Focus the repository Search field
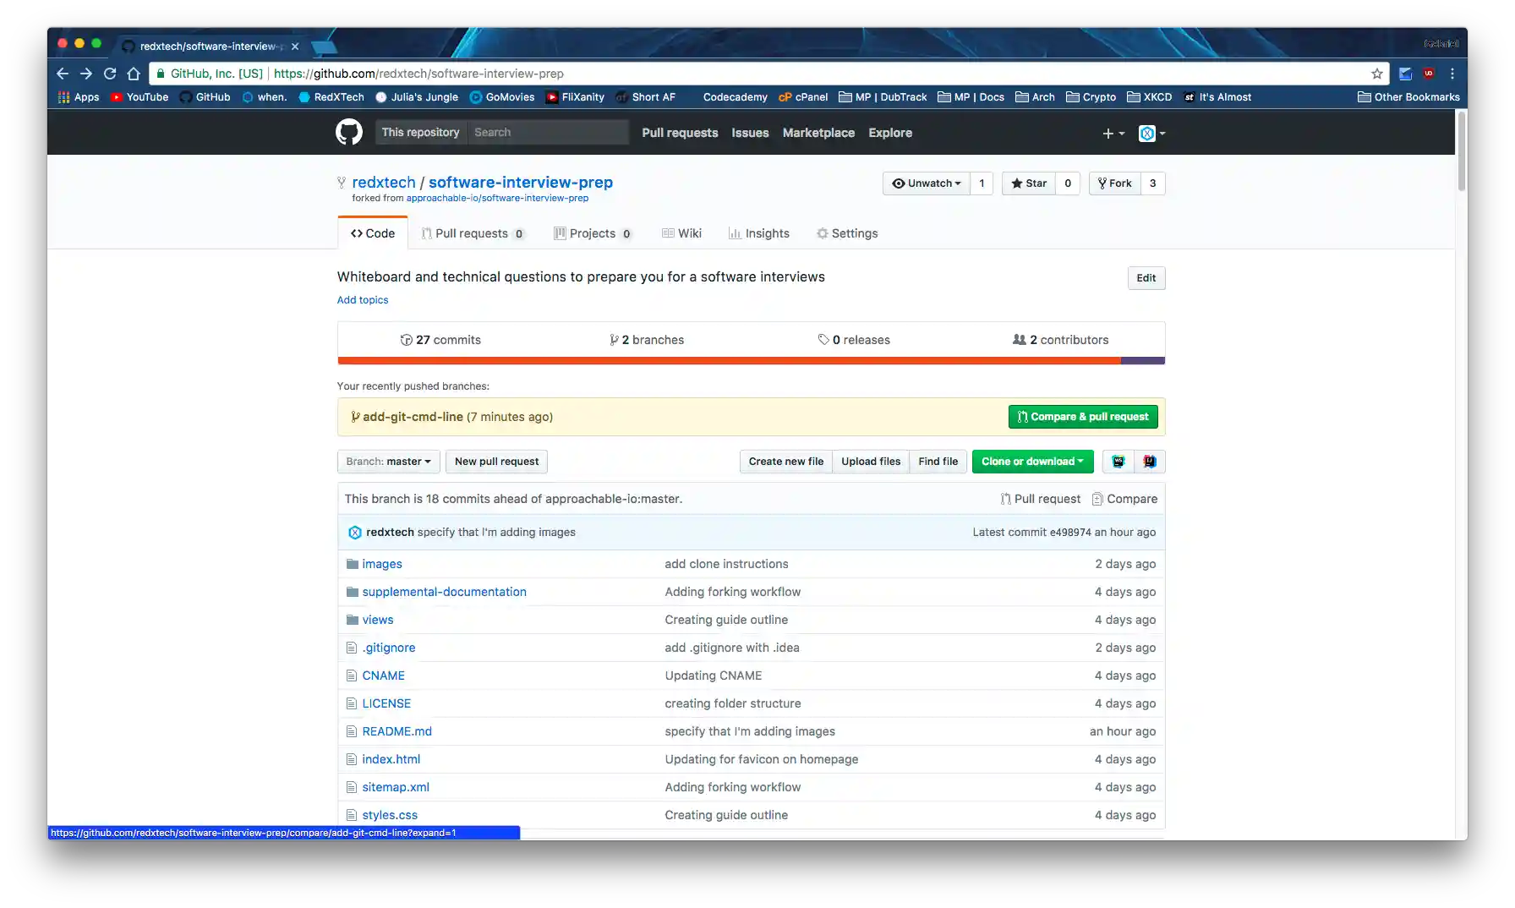 click(x=548, y=133)
